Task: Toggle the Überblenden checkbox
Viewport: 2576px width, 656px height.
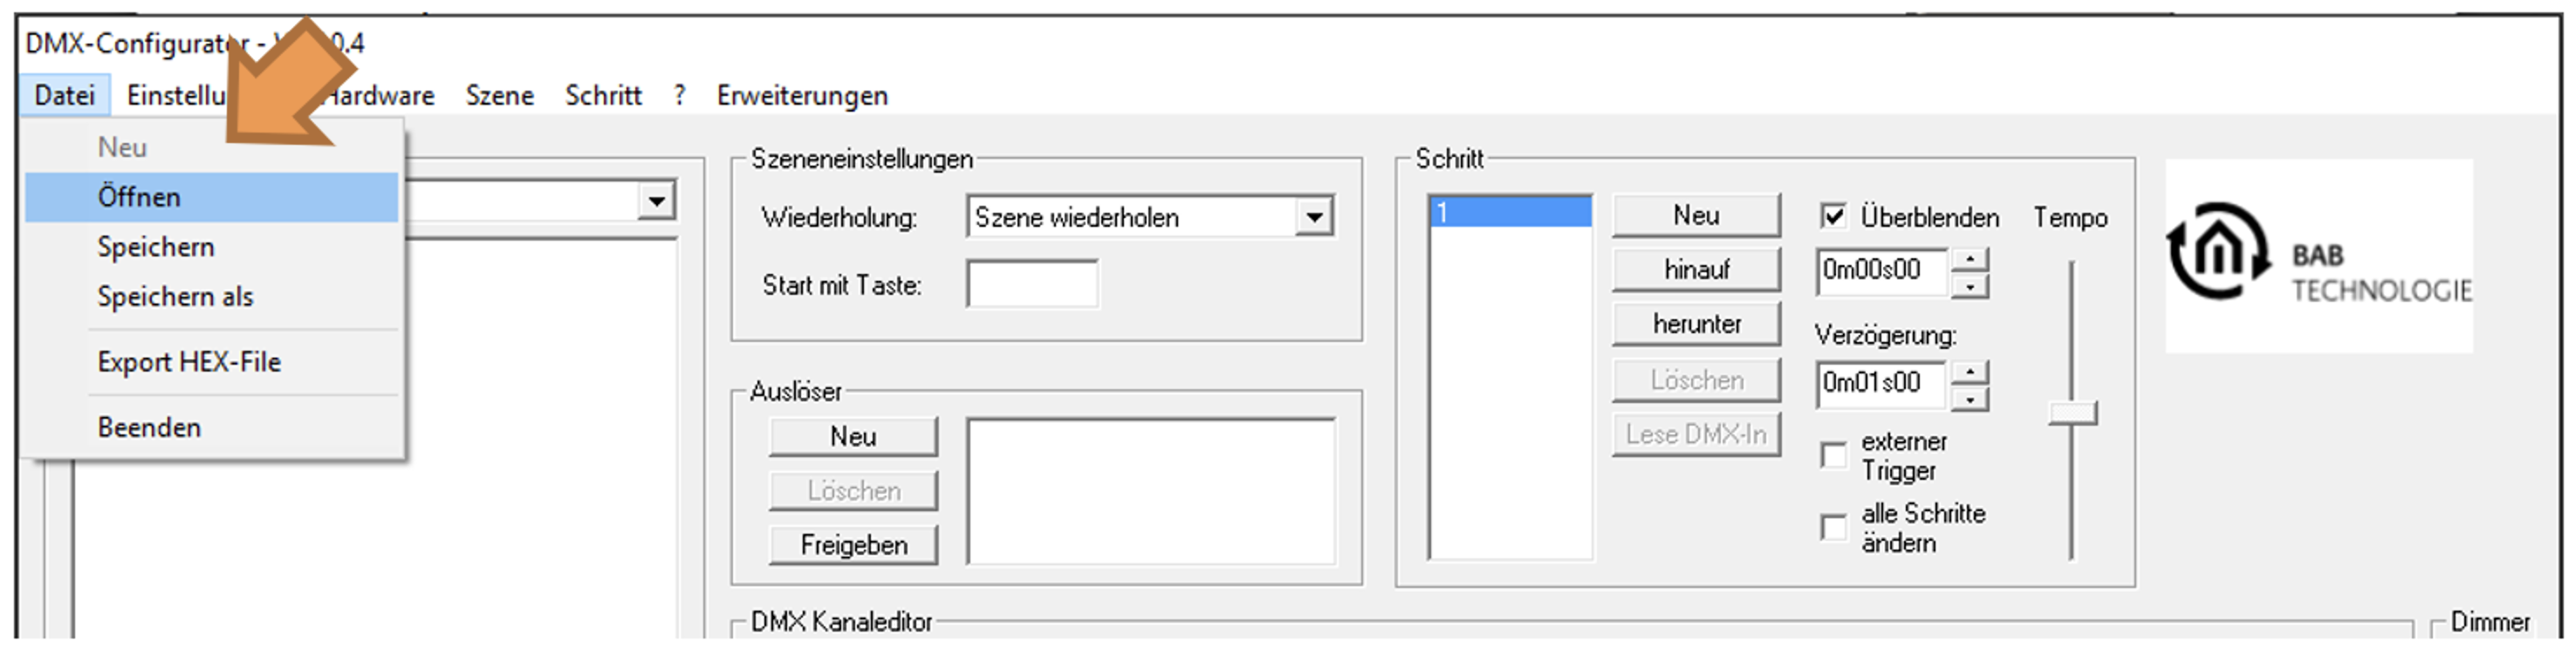Action: tap(1832, 216)
